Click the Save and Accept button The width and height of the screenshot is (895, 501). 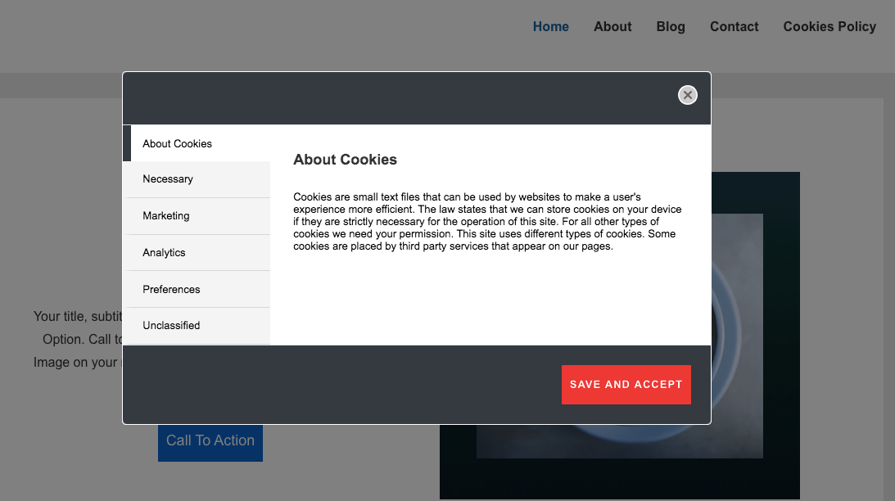click(626, 385)
